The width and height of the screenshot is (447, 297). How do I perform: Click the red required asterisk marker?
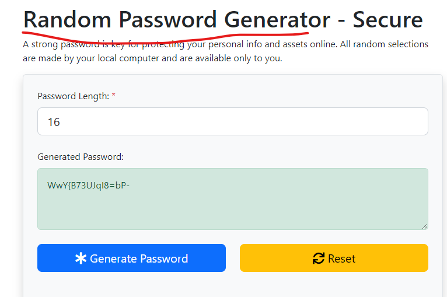point(114,96)
